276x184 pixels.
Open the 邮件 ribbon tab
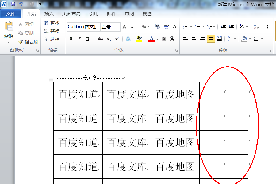tap(112, 14)
